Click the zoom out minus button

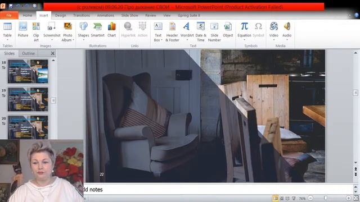tap(310, 198)
